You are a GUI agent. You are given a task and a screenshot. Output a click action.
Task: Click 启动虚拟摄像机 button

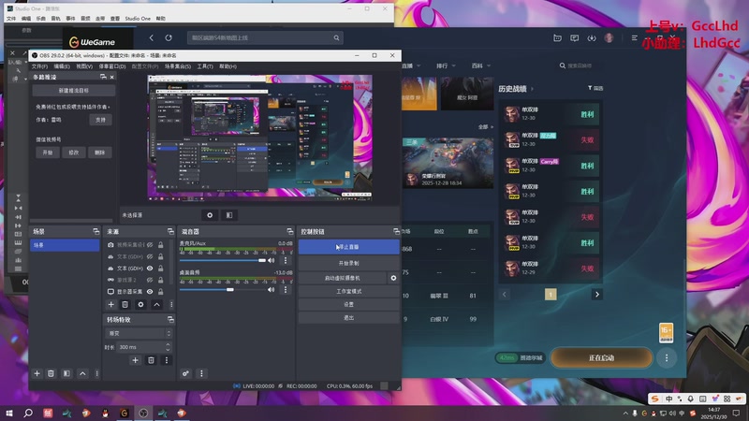click(343, 278)
